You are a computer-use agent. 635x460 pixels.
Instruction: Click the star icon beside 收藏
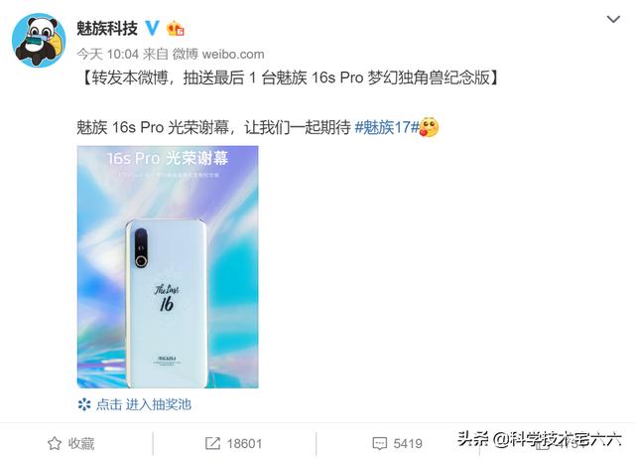pos(55,443)
